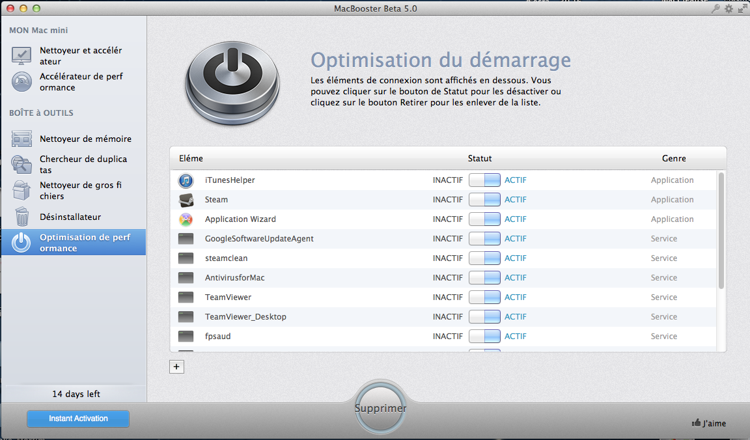This screenshot has height=440, width=750.
Task: Open Nettoyeur et accélérateur section
Action: coord(81,56)
